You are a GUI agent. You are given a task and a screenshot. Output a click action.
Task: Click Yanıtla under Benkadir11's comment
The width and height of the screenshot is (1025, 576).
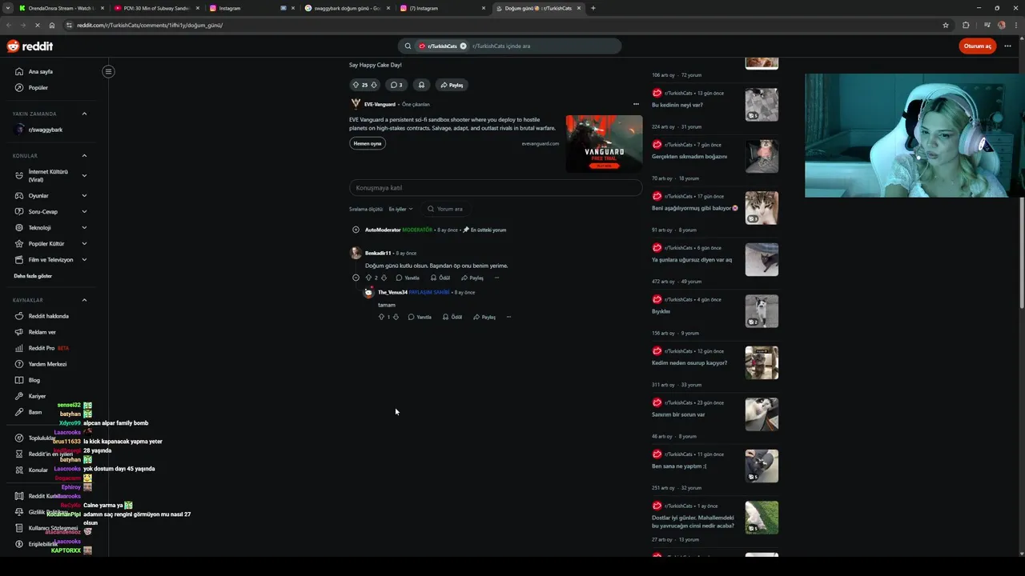[x=408, y=278]
